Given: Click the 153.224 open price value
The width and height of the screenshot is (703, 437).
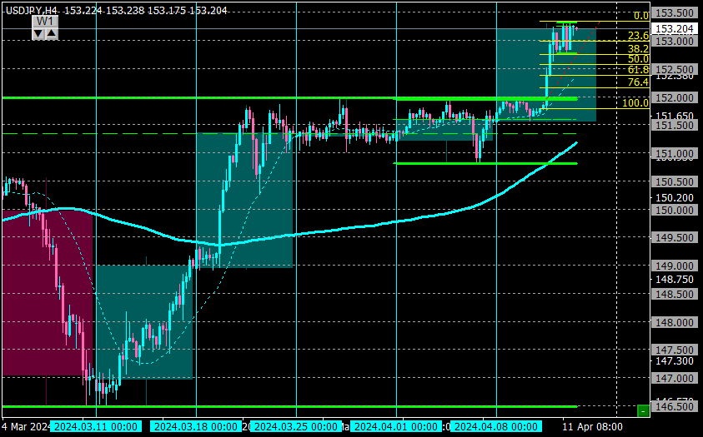Looking at the screenshot, I should click(x=83, y=11).
